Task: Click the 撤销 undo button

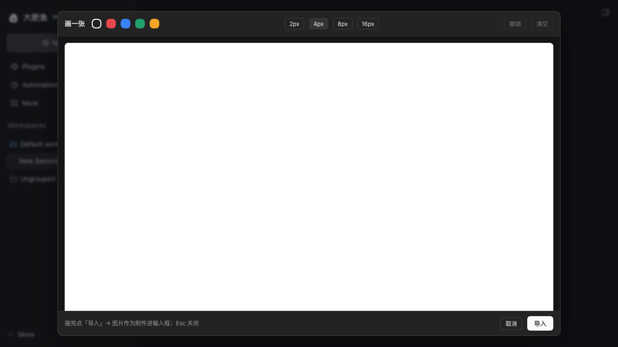Action: click(x=515, y=24)
